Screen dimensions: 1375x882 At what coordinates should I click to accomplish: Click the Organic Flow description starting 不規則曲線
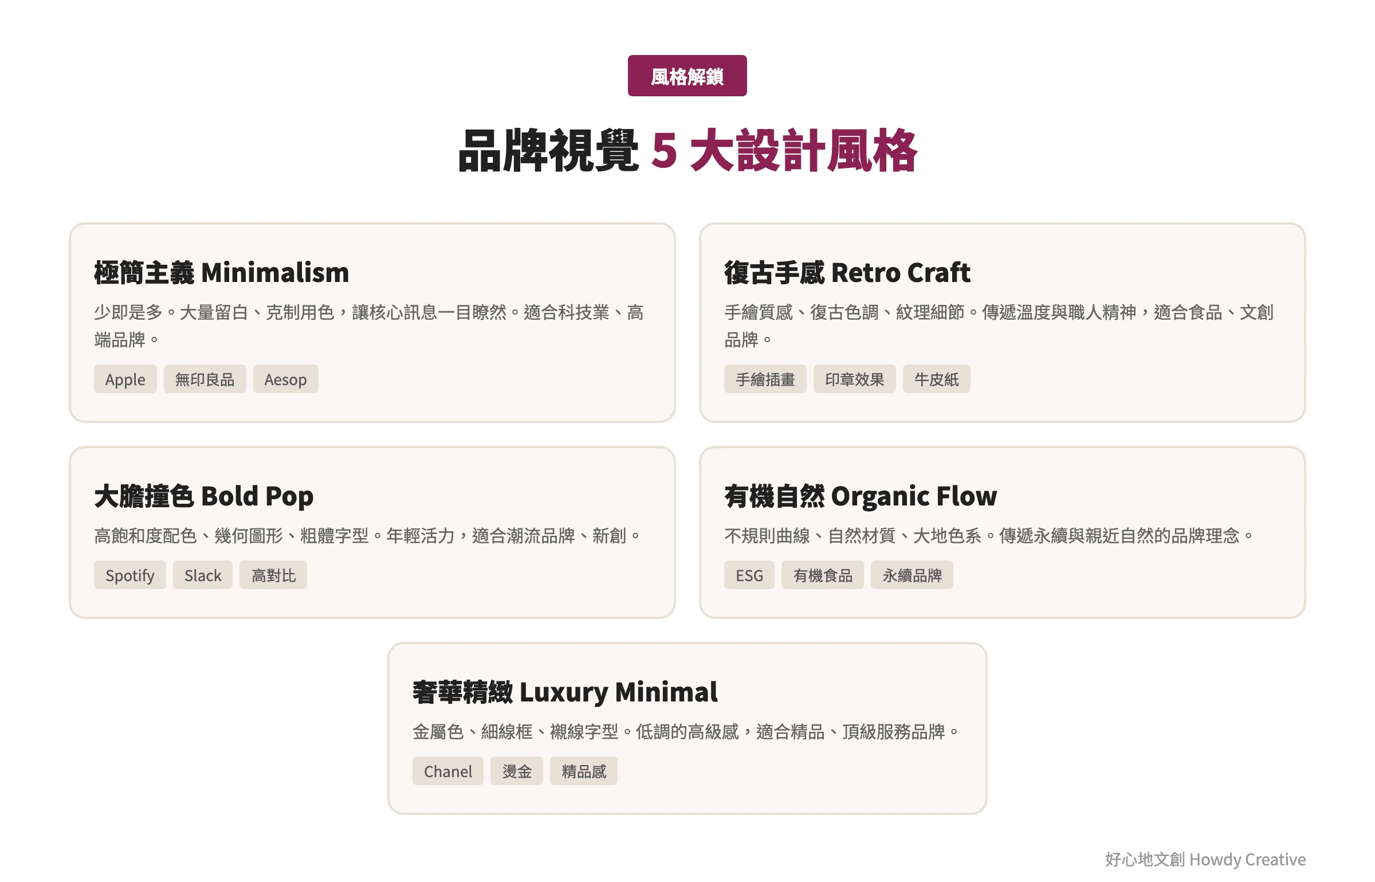pyautogui.click(x=989, y=536)
